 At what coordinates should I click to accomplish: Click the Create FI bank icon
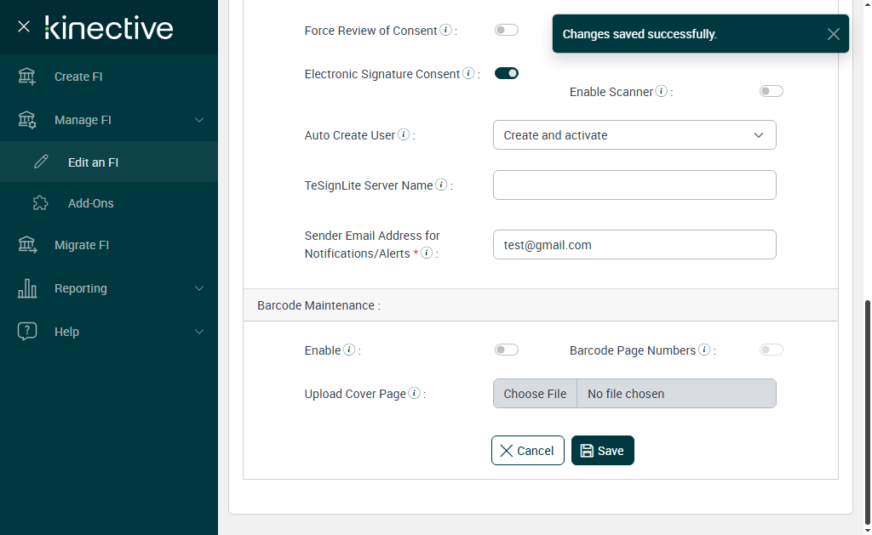pos(26,76)
